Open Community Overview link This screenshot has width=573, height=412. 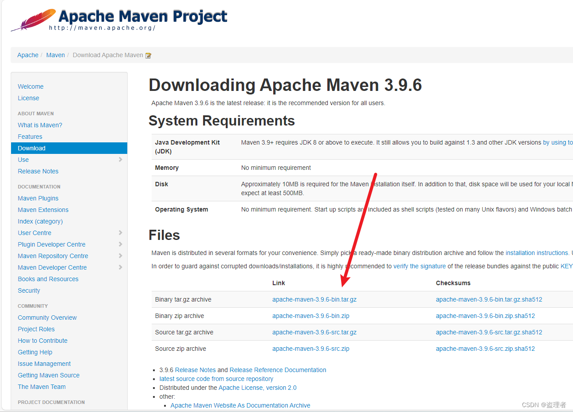tap(47, 318)
